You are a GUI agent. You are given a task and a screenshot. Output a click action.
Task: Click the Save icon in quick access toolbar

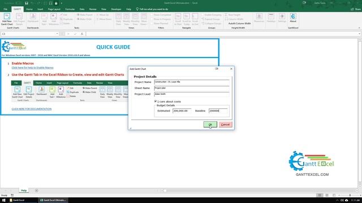27,3
